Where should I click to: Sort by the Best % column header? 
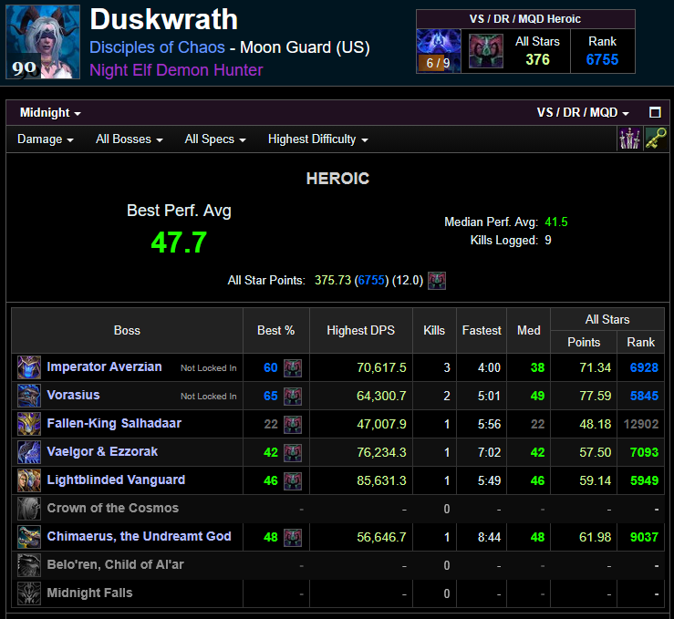point(276,330)
